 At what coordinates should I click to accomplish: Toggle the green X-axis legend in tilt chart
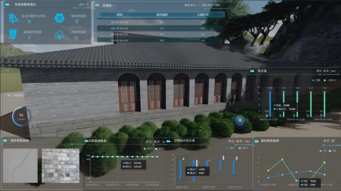333,151
